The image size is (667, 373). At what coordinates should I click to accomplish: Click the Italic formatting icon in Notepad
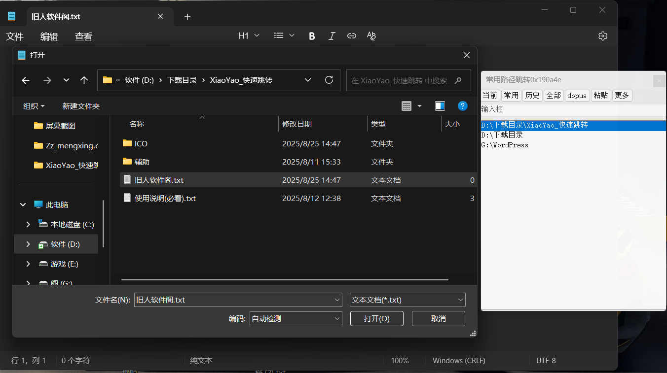click(x=332, y=36)
